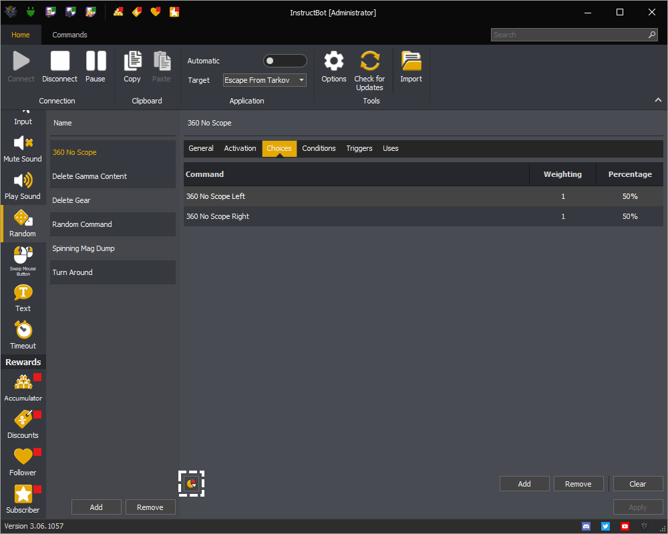Open the General tab
Viewport: 668px width, 534px height.
tap(201, 148)
